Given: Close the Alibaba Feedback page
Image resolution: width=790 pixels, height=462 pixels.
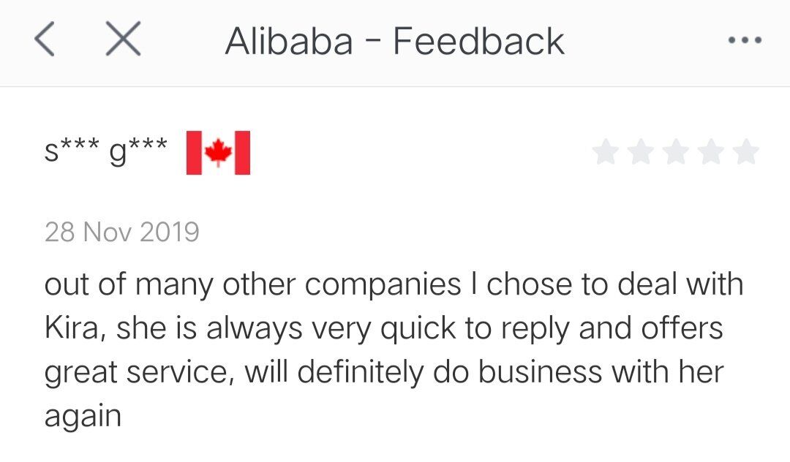Looking at the screenshot, I should point(123,39).
